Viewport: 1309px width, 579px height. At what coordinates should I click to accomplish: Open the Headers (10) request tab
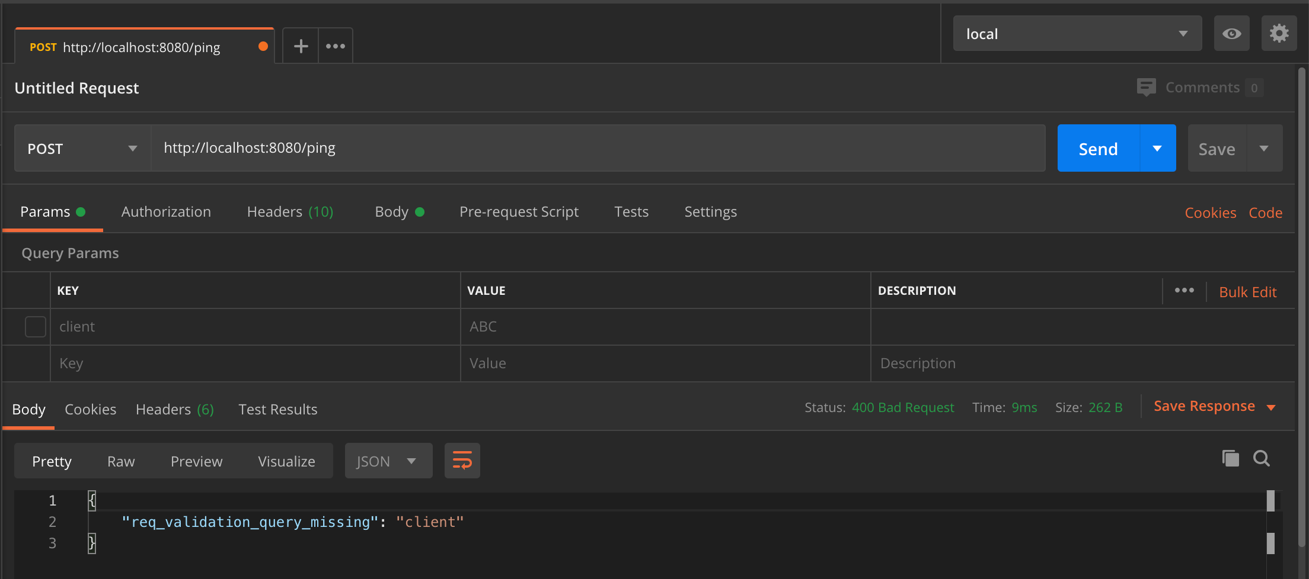[290, 212]
